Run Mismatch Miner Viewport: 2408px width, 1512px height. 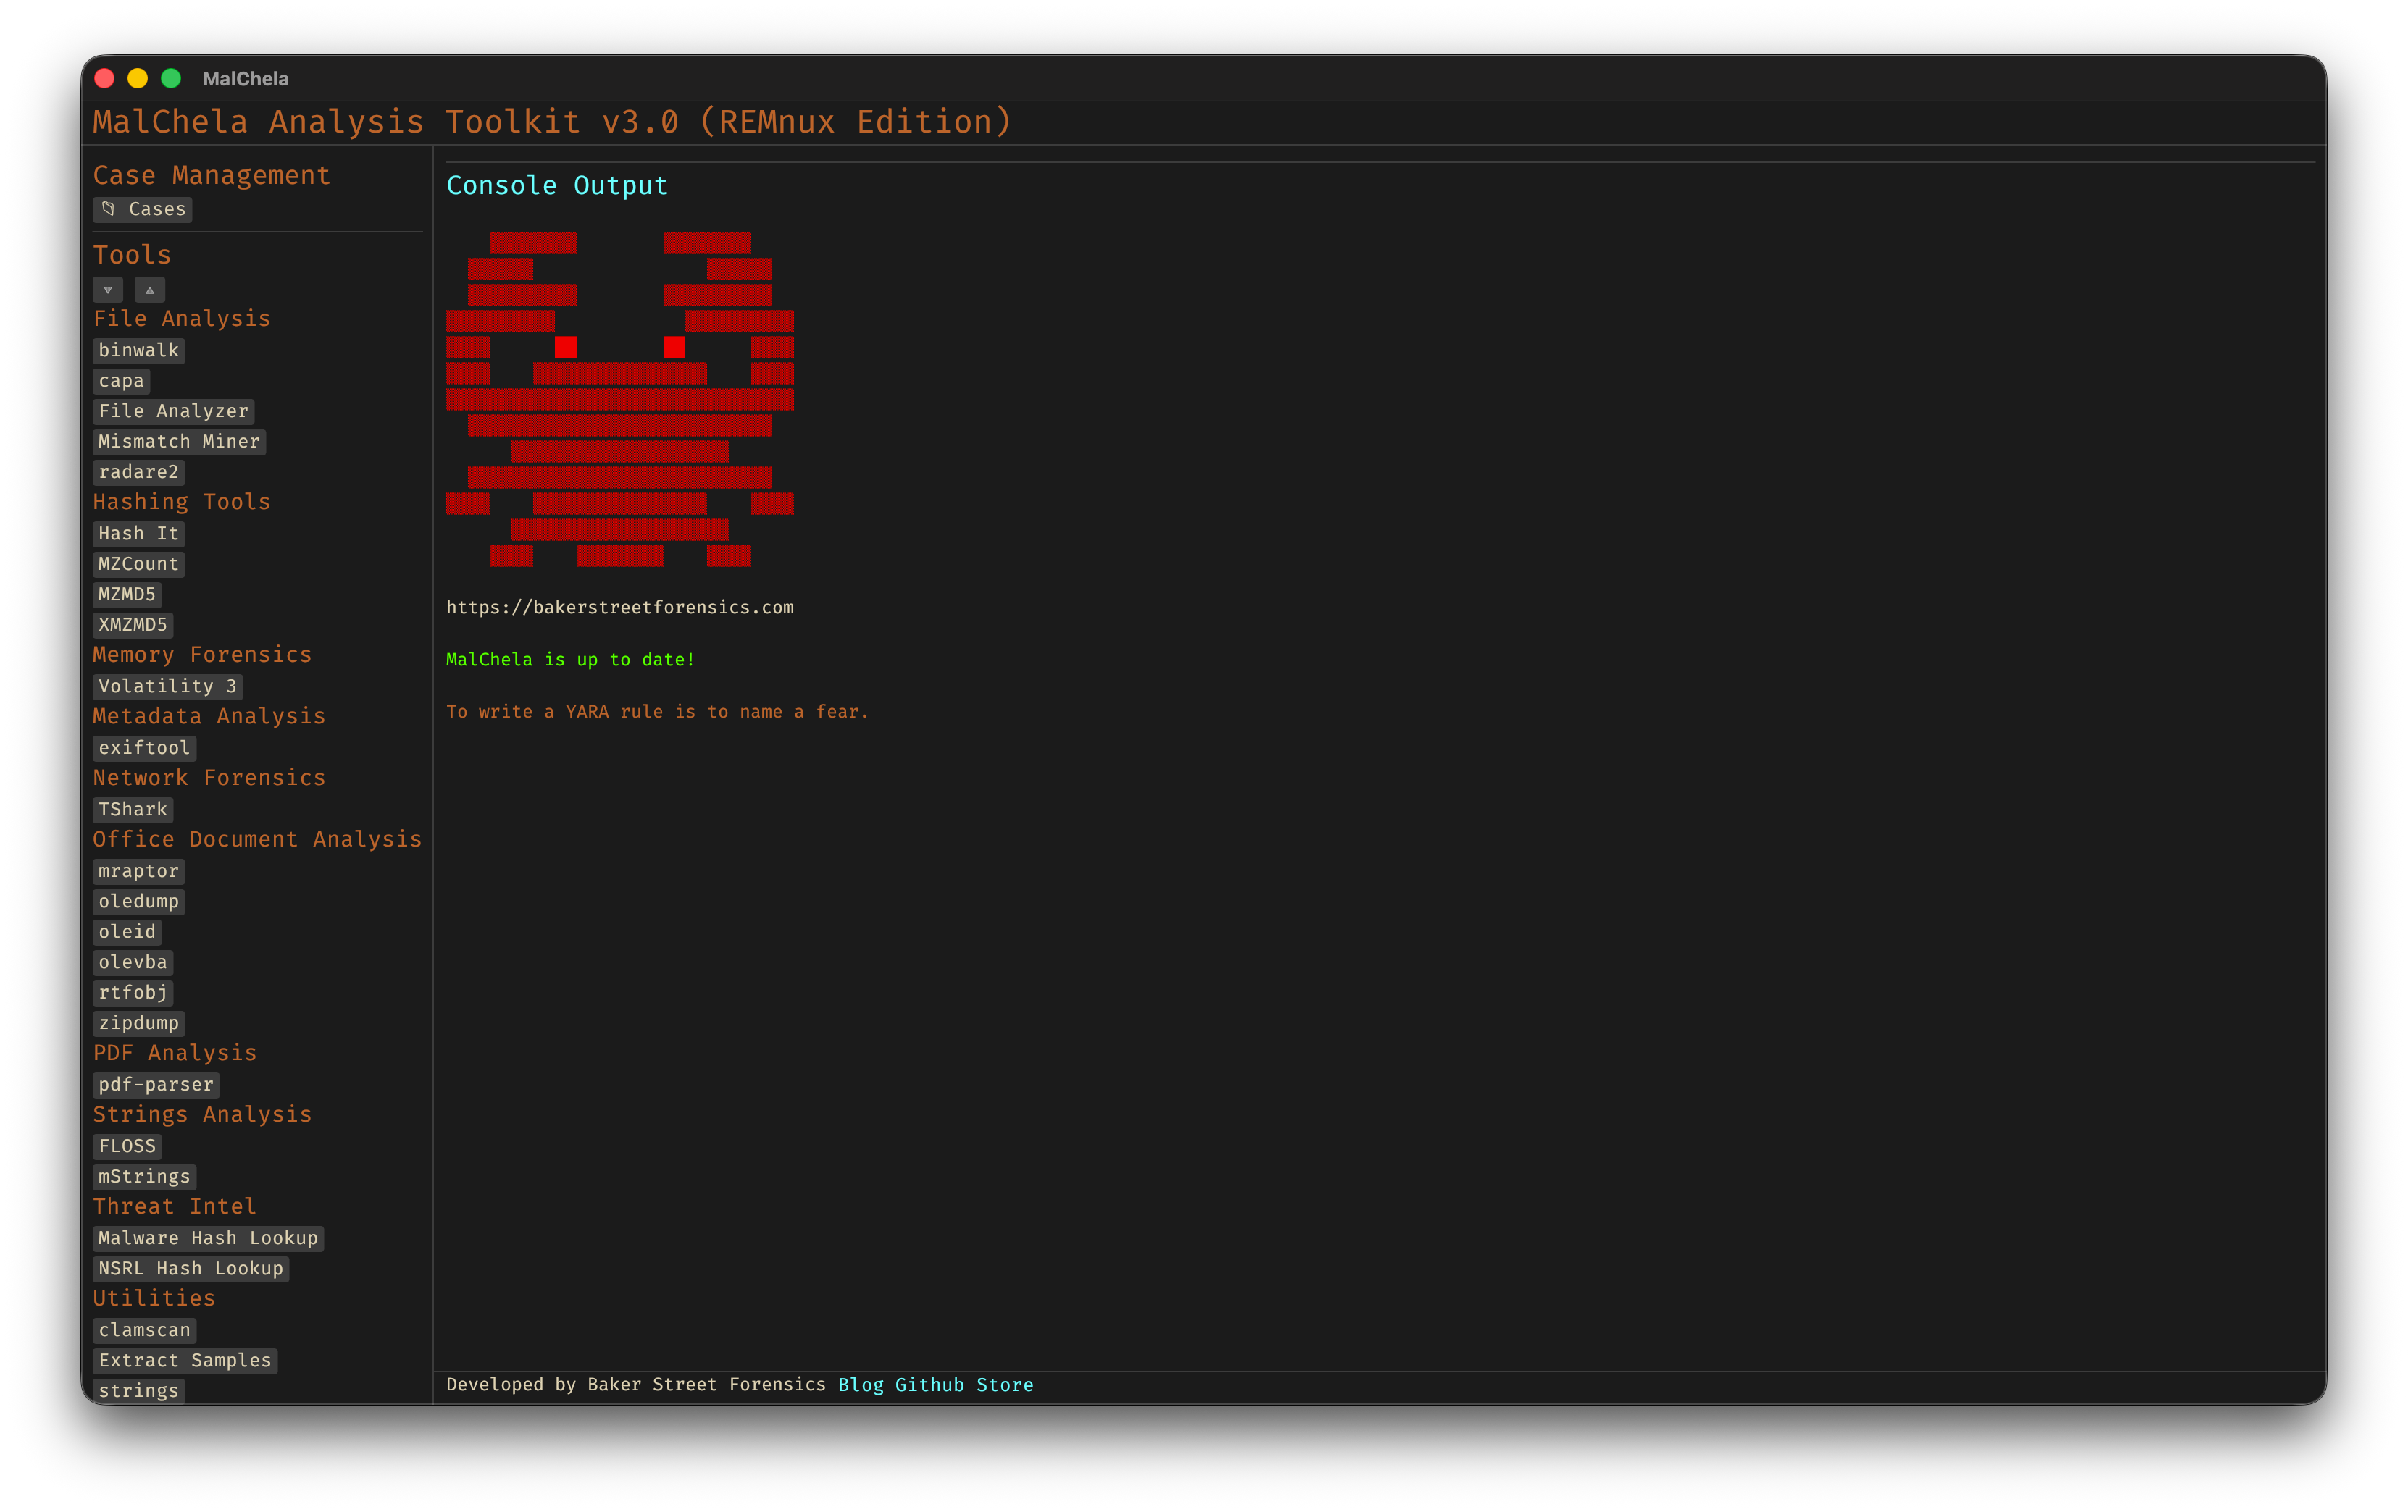coord(179,442)
